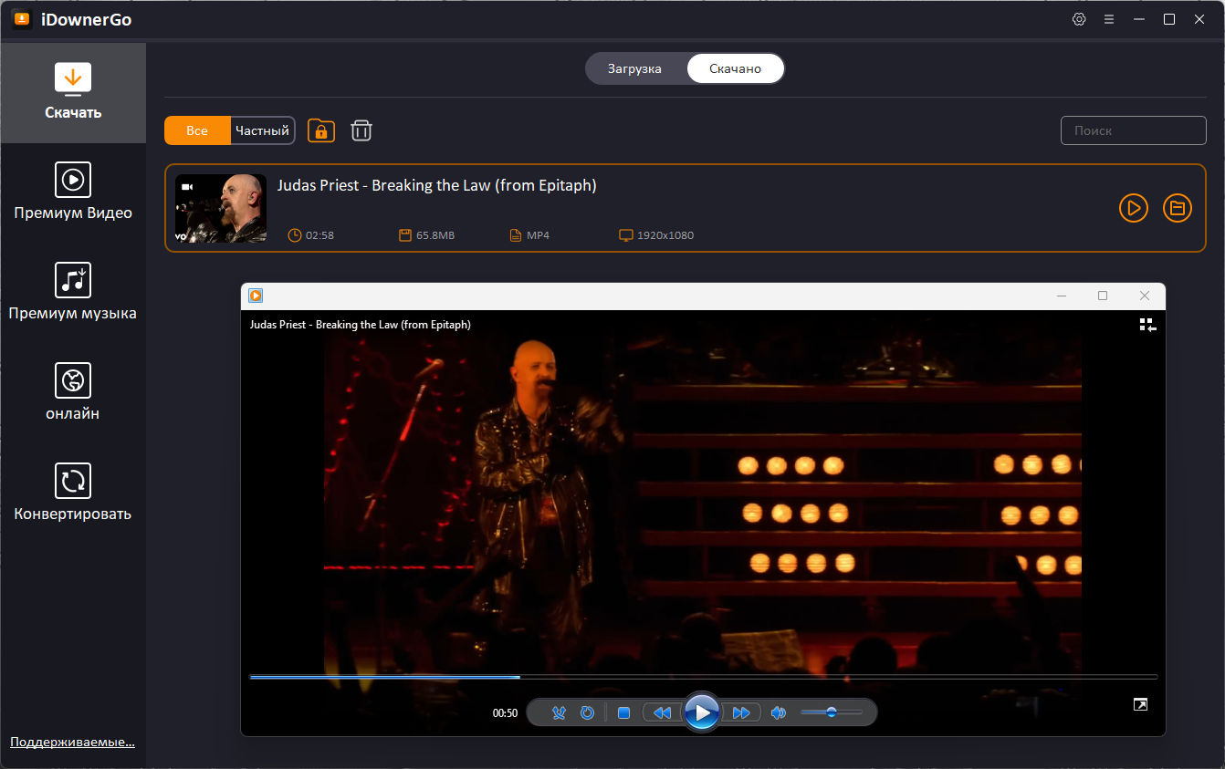This screenshot has height=769, width=1225.
Task: Stop playback in the media player
Action: coord(623,712)
